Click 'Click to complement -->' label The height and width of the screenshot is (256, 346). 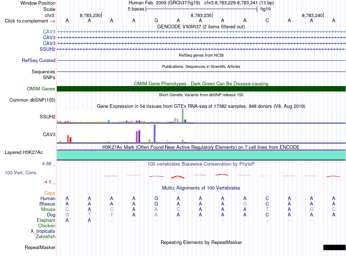point(30,21)
